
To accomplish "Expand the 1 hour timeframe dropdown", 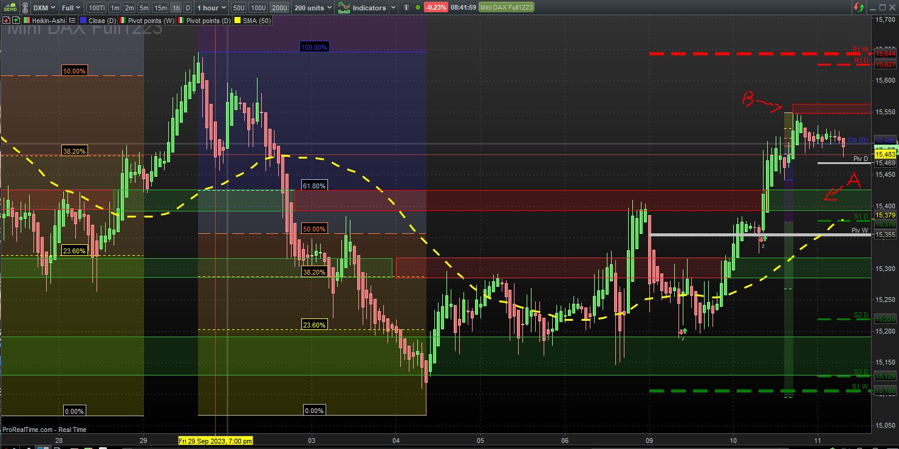I will pyautogui.click(x=211, y=8).
